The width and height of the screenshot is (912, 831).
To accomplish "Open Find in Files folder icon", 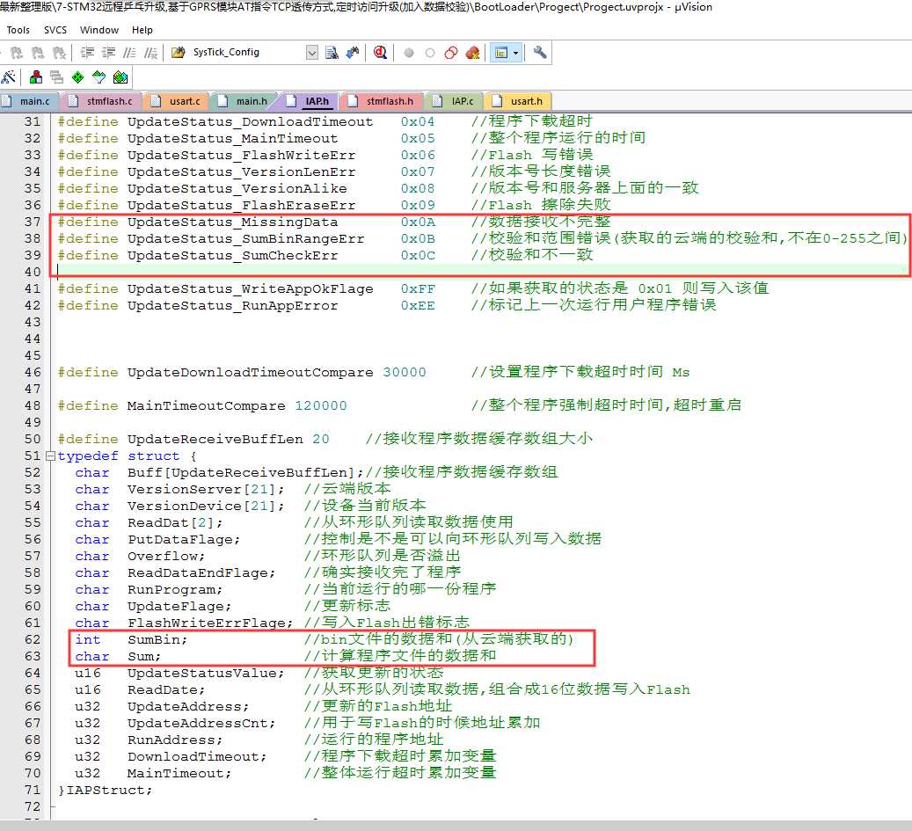I will 179,53.
